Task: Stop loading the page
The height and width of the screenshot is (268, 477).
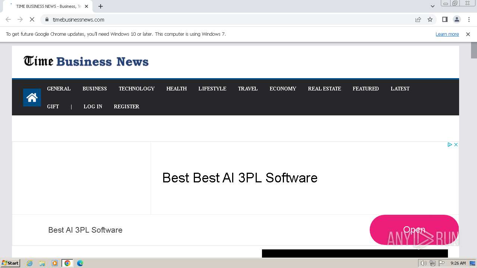Action: [x=32, y=19]
